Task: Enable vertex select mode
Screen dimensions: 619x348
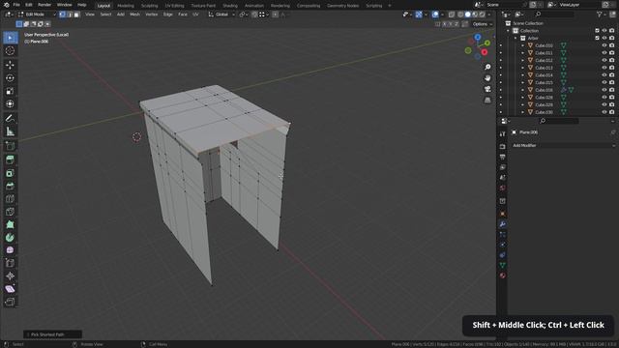Action: pyautogui.click(x=62, y=14)
